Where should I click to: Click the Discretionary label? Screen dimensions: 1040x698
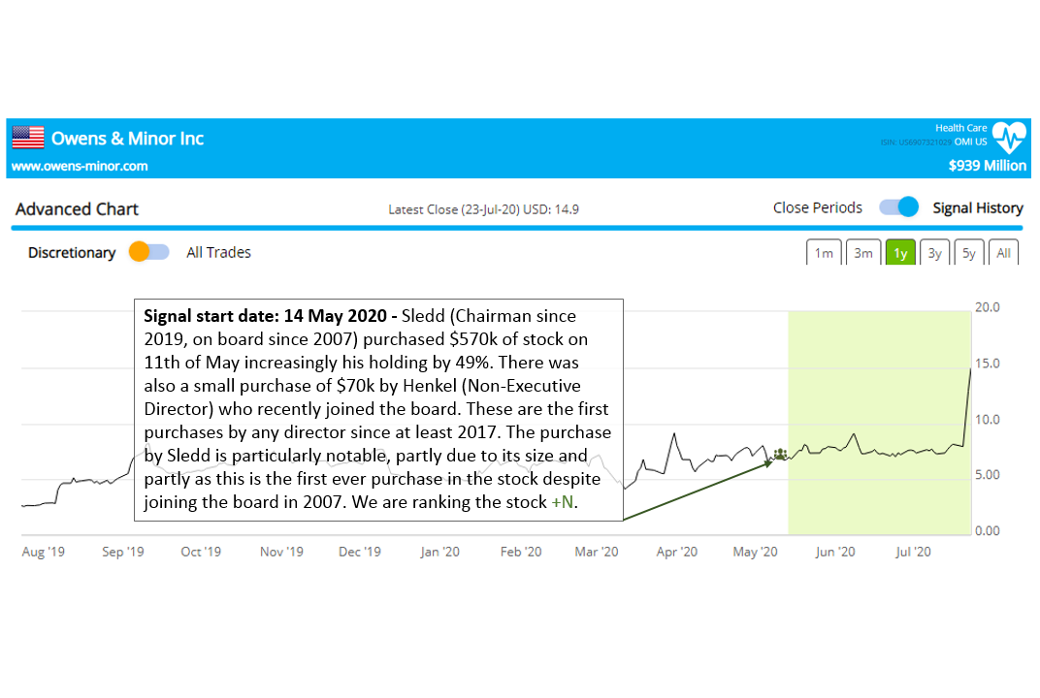pyautogui.click(x=72, y=252)
